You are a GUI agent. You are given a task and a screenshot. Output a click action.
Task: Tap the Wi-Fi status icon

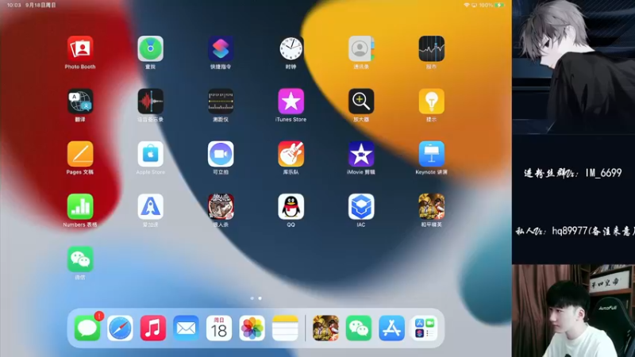click(467, 6)
